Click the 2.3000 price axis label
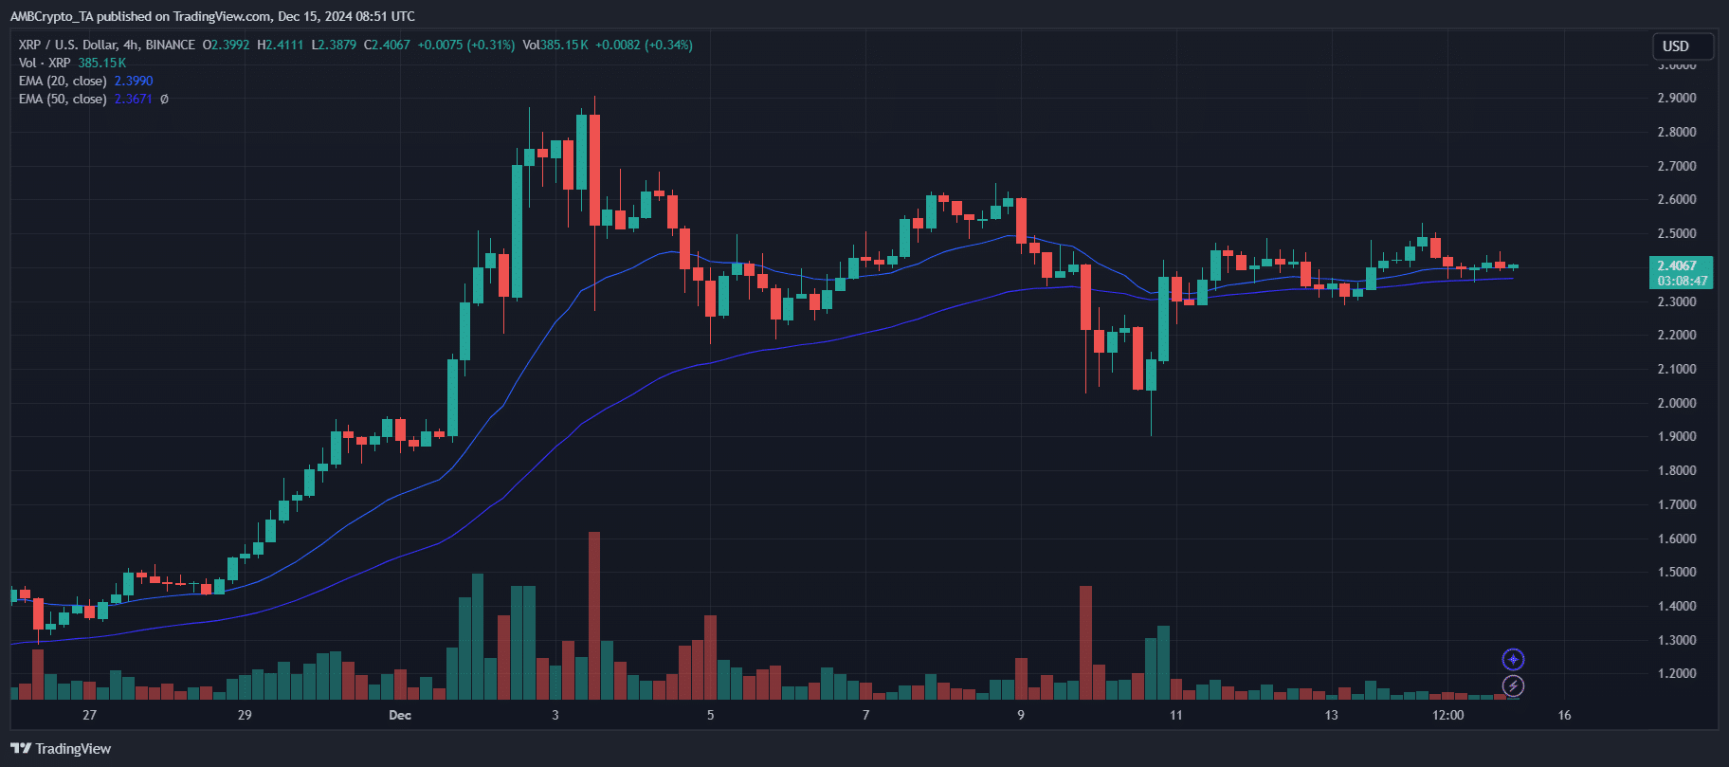The width and height of the screenshot is (1729, 767). click(x=1676, y=301)
